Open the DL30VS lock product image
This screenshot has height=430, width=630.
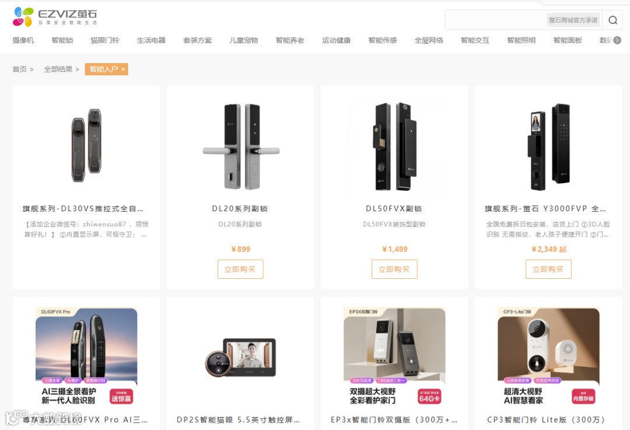pyautogui.click(x=86, y=145)
